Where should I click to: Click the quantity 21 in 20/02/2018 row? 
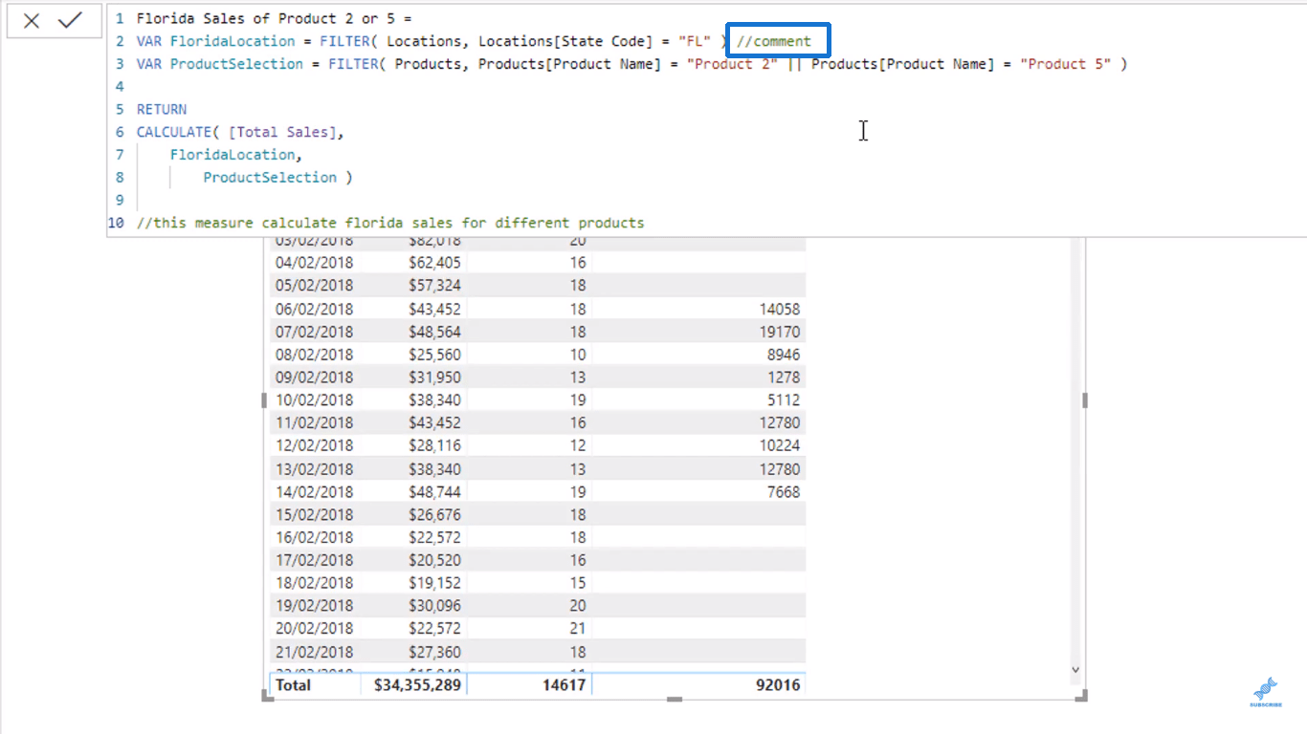point(577,629)
